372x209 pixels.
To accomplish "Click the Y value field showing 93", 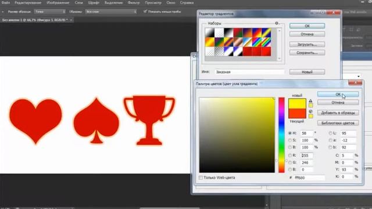I will click(347, 170).
